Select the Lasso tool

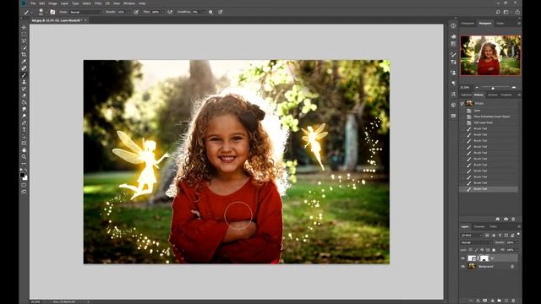coord(24,41)
